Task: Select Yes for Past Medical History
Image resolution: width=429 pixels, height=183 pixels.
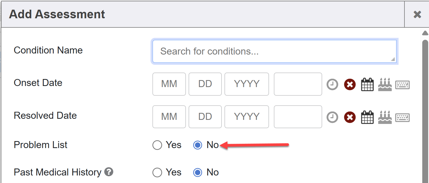Action: click(157, 173)
